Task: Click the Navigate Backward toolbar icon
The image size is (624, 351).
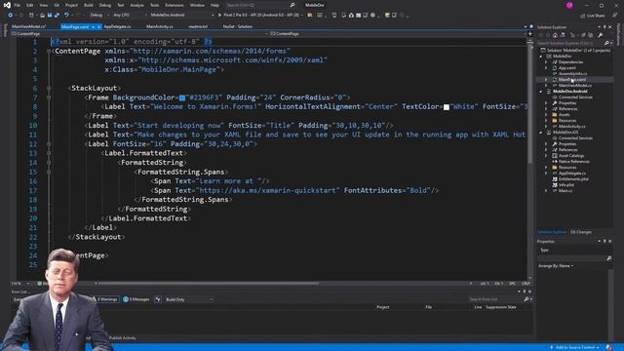Action: point(10,16)
